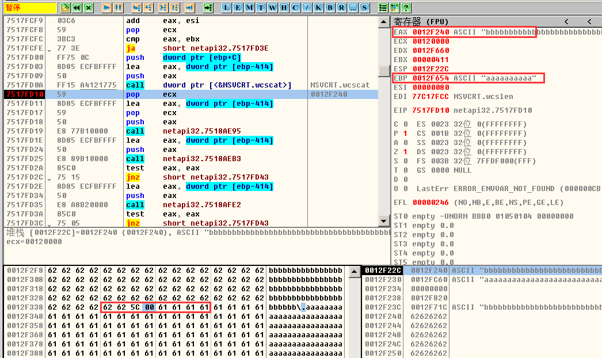The height and width of the screenshot is (358, 602).
Task: Open appearance options colored grid icon
Action: pos(395,8)
